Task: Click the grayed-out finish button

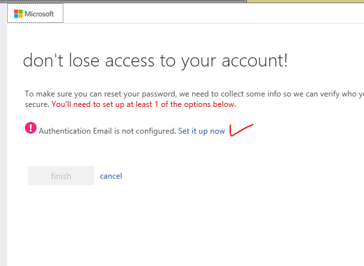Action: tap(61, 176)
